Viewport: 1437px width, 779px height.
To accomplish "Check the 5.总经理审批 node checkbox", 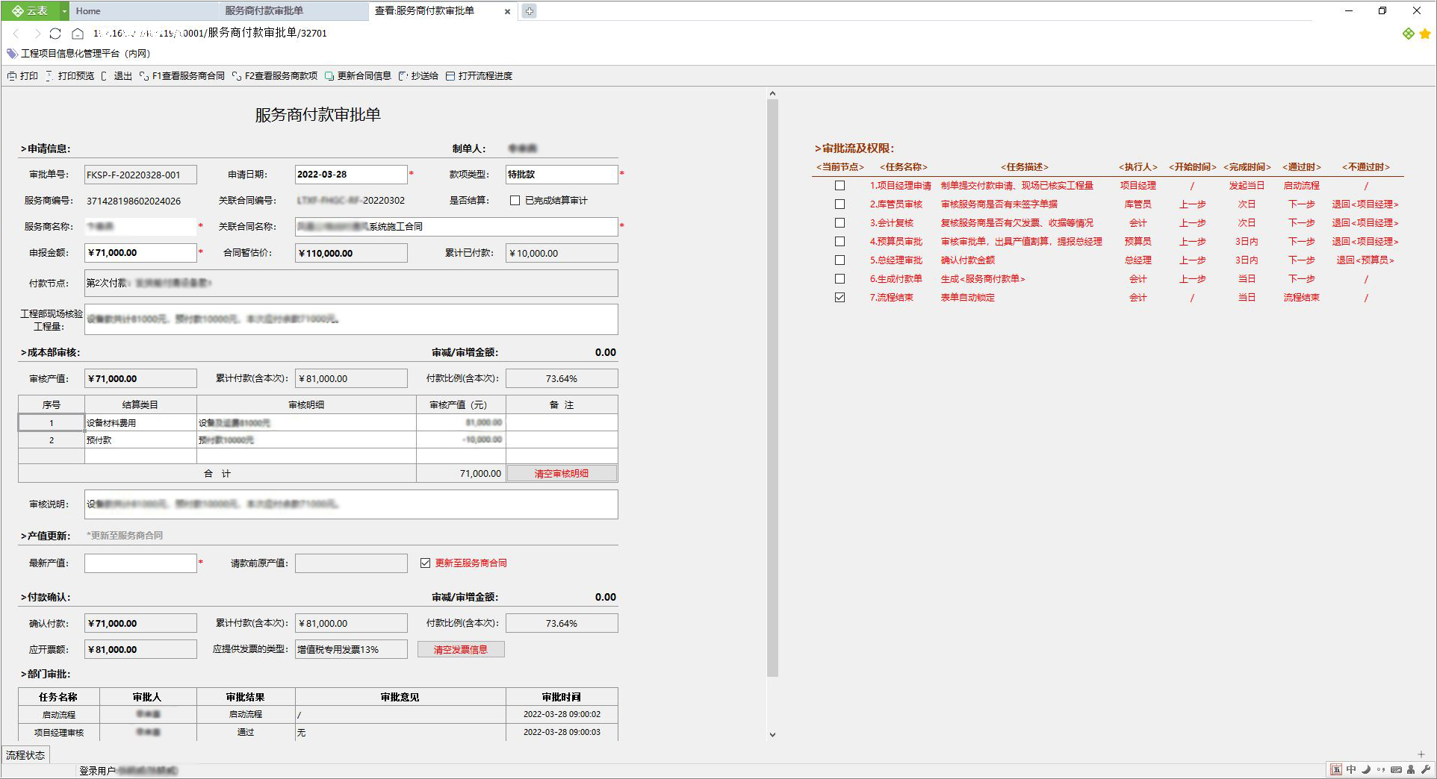I will (x=839, y=260).
